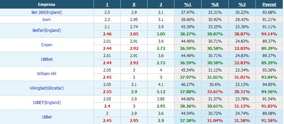Image resolution: width=284 pixels, height=124 pixels.
Task: Open the bwin bookmaker link
Action: 46,20
